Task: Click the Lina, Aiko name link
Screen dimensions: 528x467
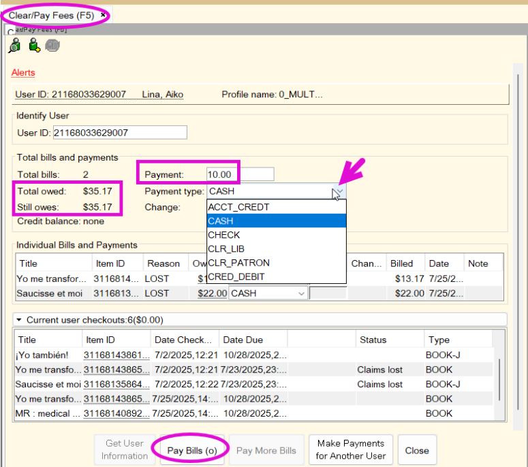Action: click(163, 94)
